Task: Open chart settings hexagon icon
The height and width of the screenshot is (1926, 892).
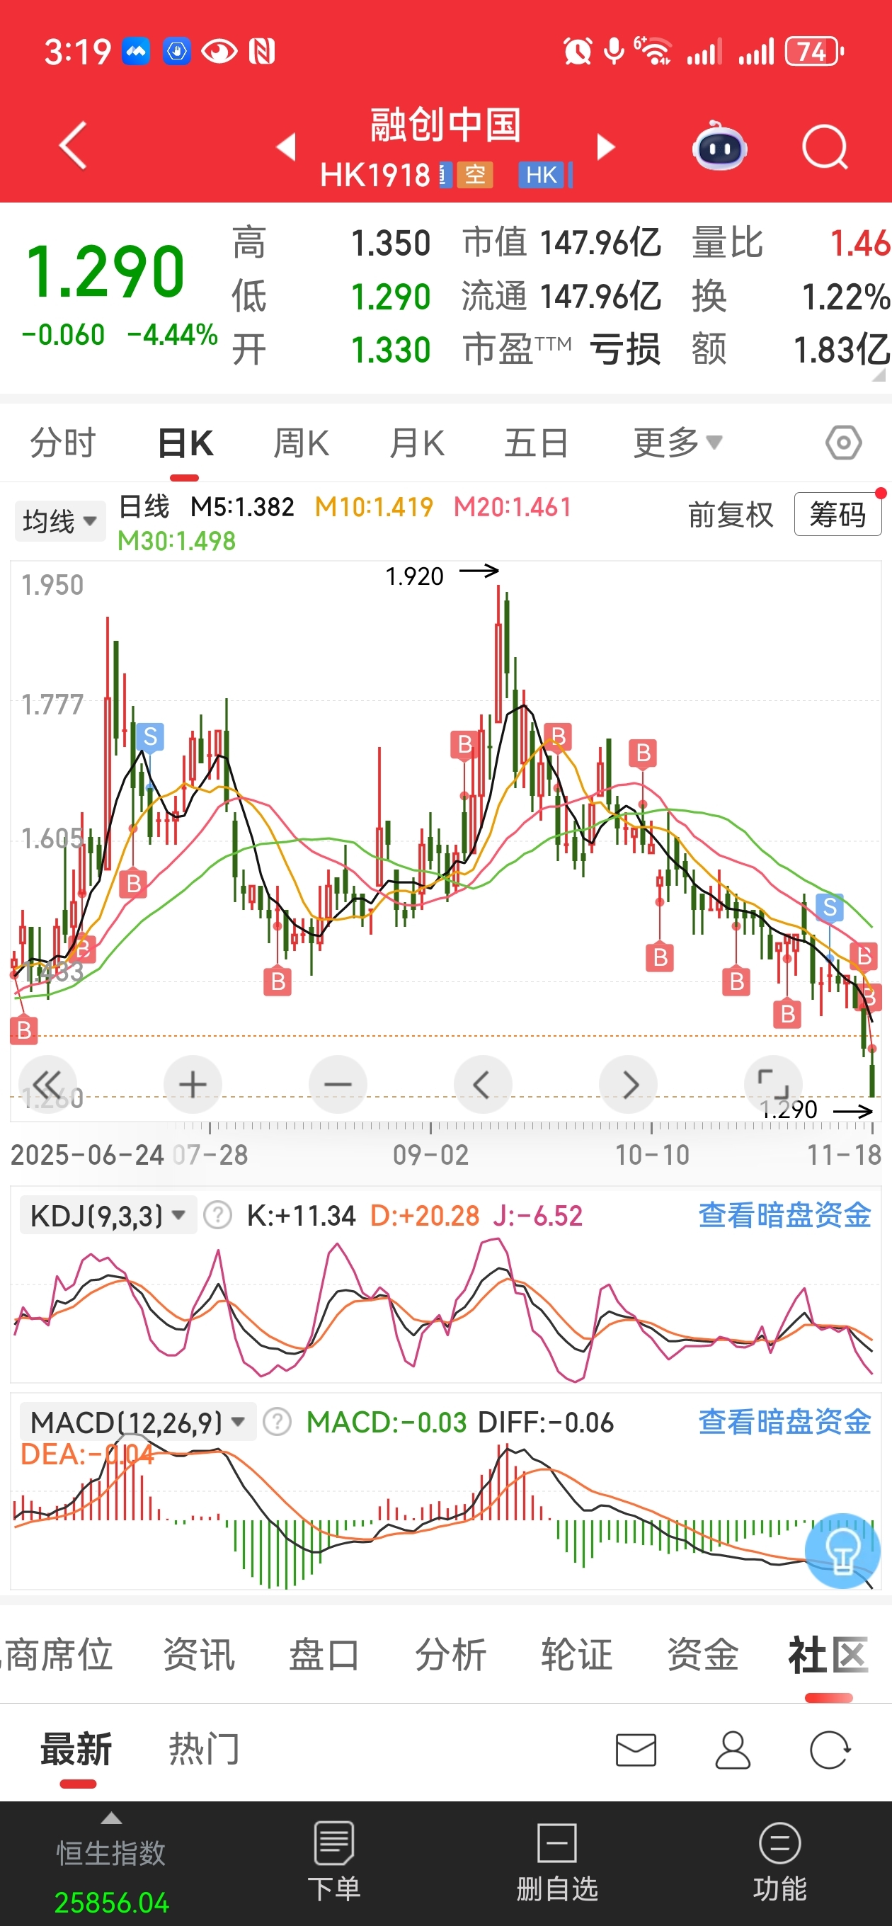Action: [x=843, y=443]
